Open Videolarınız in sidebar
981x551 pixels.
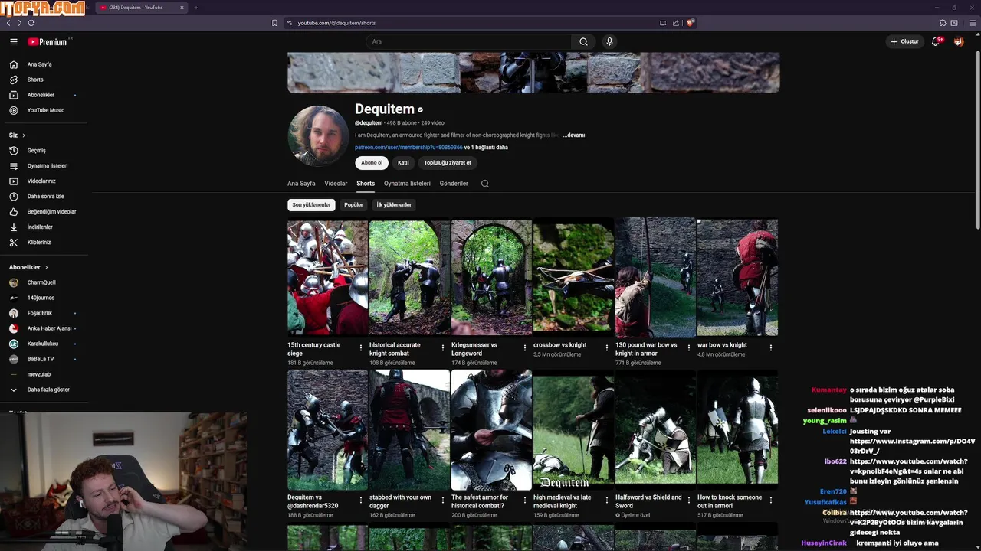pos(41,181)
